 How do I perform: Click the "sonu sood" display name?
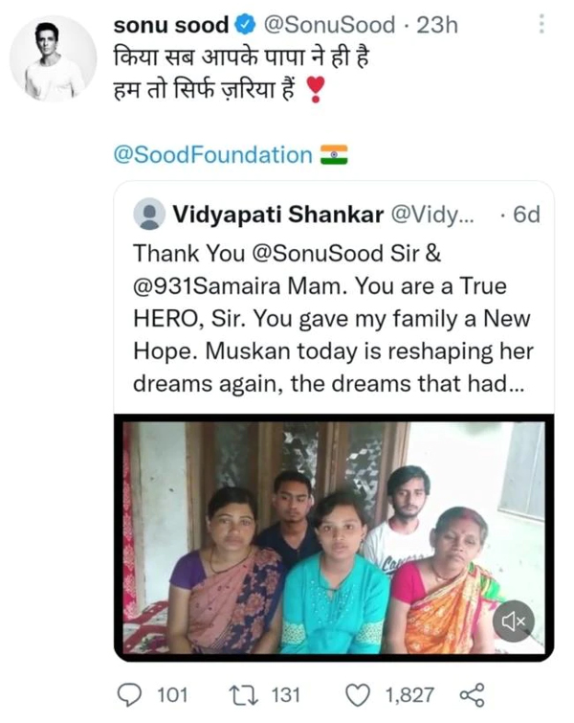171,26
